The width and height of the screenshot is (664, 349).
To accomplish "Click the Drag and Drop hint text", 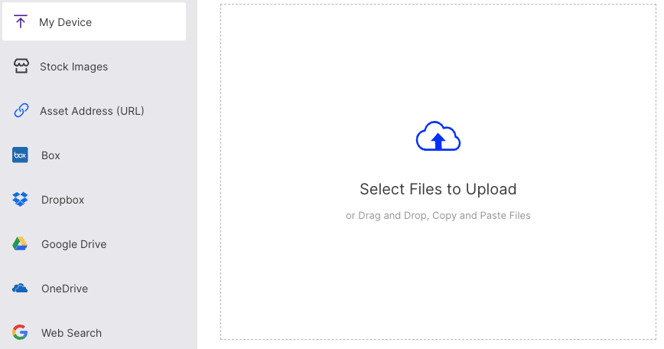I will pos(438,216).
